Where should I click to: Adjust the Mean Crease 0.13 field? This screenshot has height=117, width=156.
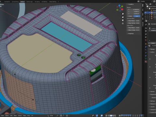[134, 30]
